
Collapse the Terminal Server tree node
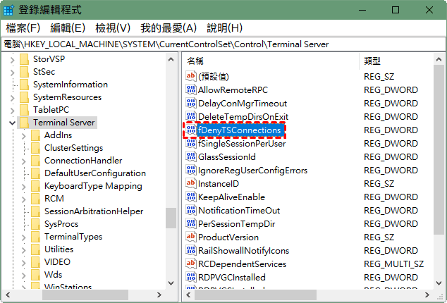pyautogui.click(x=12, y=123)
